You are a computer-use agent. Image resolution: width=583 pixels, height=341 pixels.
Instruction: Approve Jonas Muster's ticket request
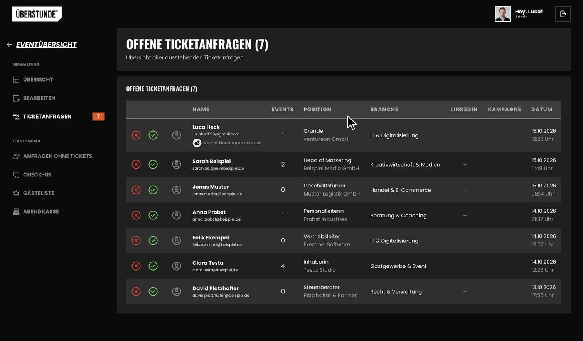153,190
